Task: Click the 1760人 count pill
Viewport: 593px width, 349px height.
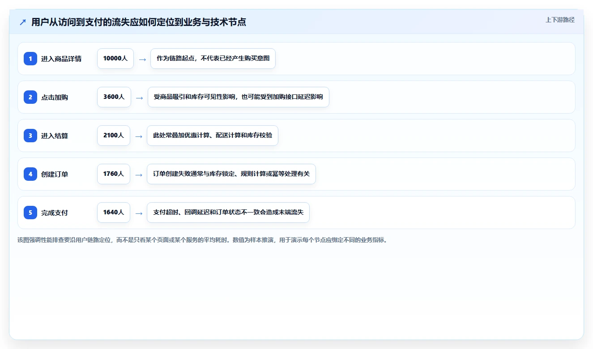Action: pyautogui.click(x=114, y=174)
